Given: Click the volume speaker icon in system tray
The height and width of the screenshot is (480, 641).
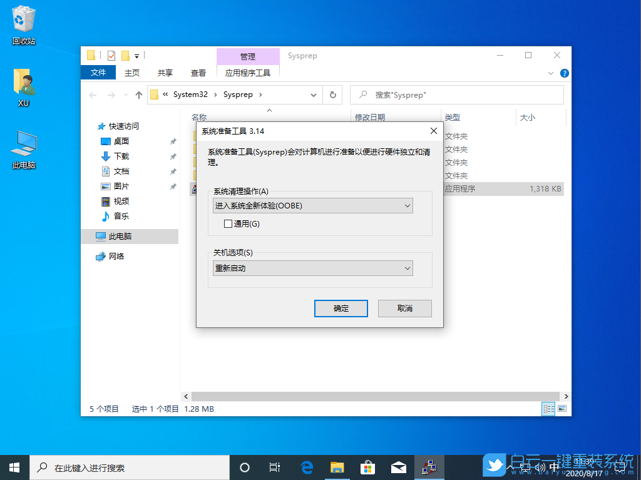Looking at the screenshot, I should (540, 466).
